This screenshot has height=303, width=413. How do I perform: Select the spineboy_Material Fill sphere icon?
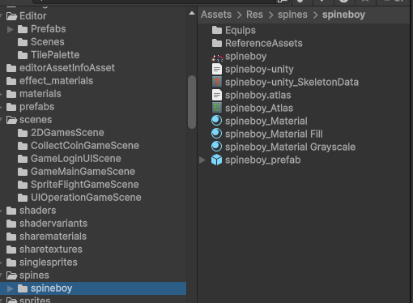(x=217, y=134)
